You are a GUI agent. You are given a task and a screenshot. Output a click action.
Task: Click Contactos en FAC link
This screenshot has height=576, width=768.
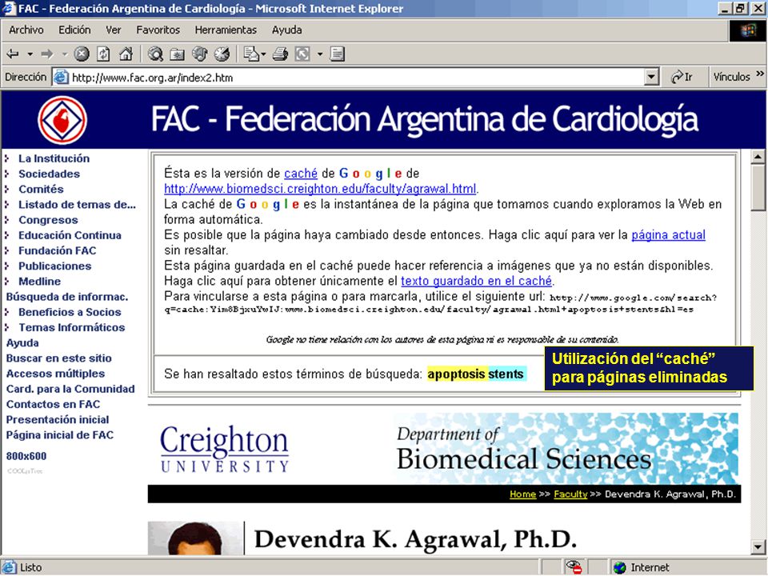coord(53,404)
